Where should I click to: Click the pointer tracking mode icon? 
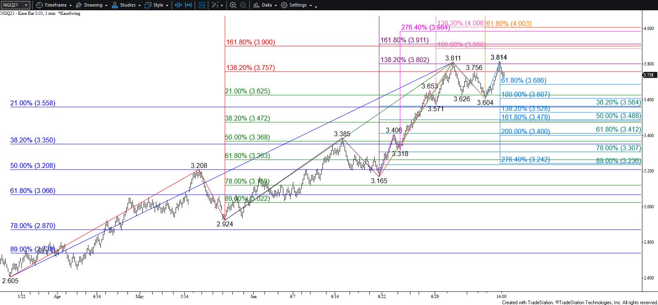pyautogui.click(x=215, y=5)
